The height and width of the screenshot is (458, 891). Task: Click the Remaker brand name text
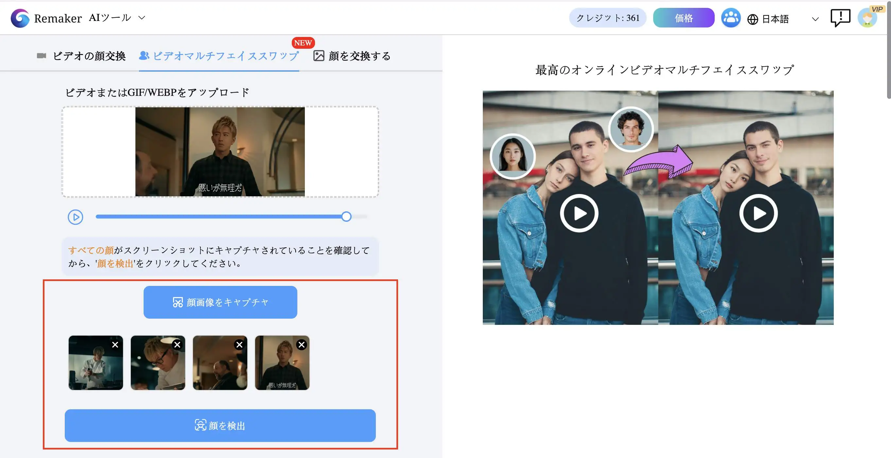click(x=58, y=18)
